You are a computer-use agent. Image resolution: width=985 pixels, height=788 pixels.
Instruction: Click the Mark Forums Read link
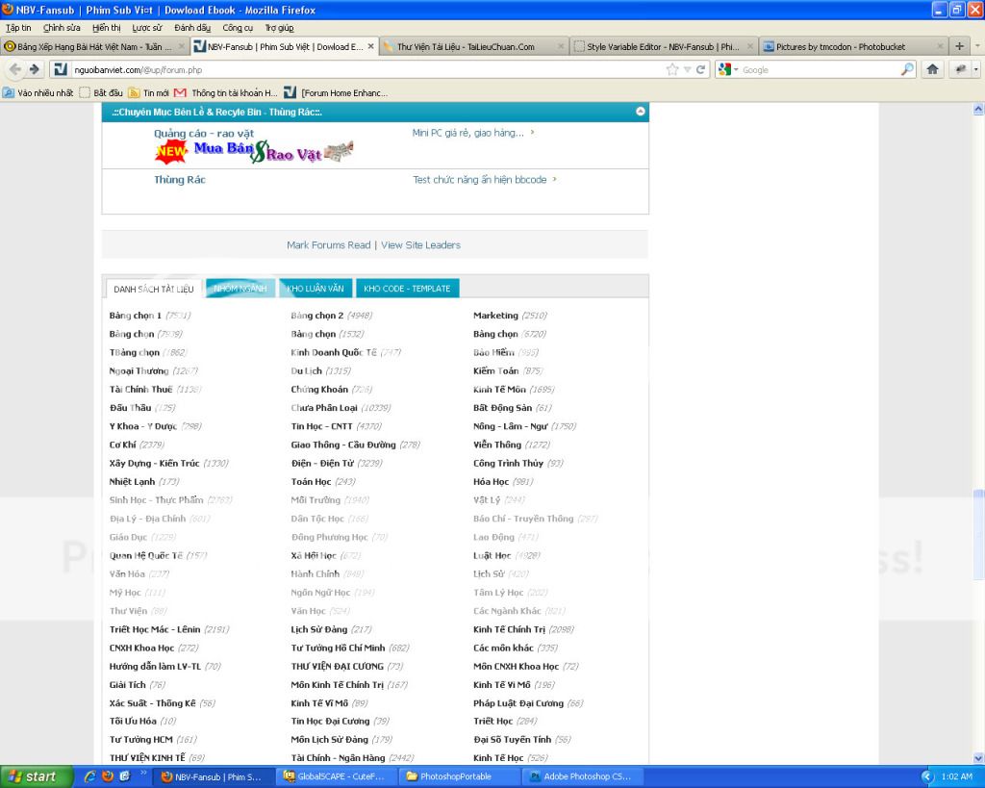point(328,245)
